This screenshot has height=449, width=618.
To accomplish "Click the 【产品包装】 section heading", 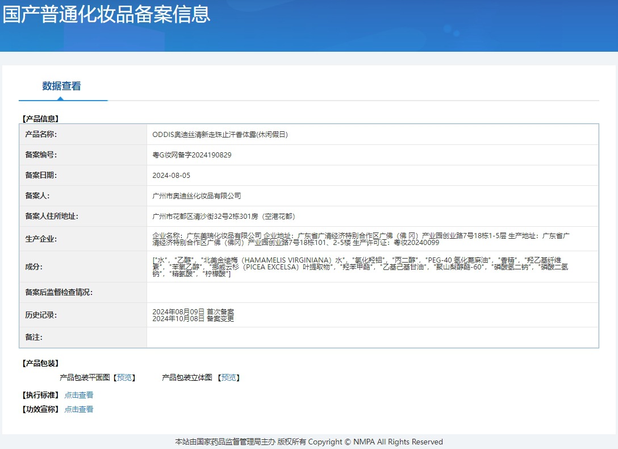I will click(40, 363).
